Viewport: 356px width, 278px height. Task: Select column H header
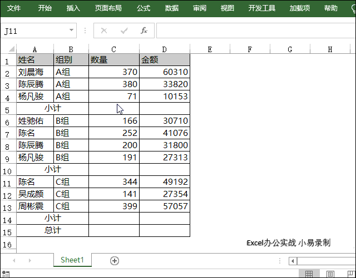coord(330,49)
